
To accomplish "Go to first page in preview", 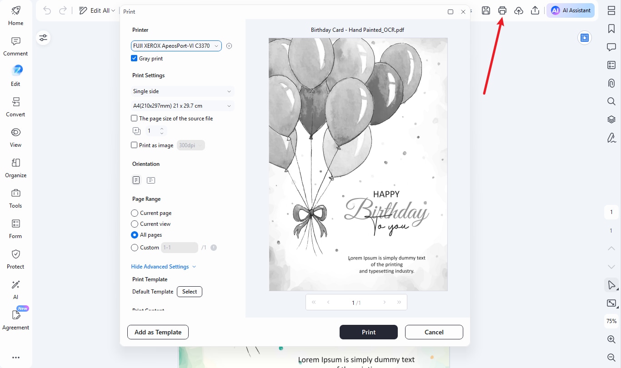I will click(x=314, y=302).
